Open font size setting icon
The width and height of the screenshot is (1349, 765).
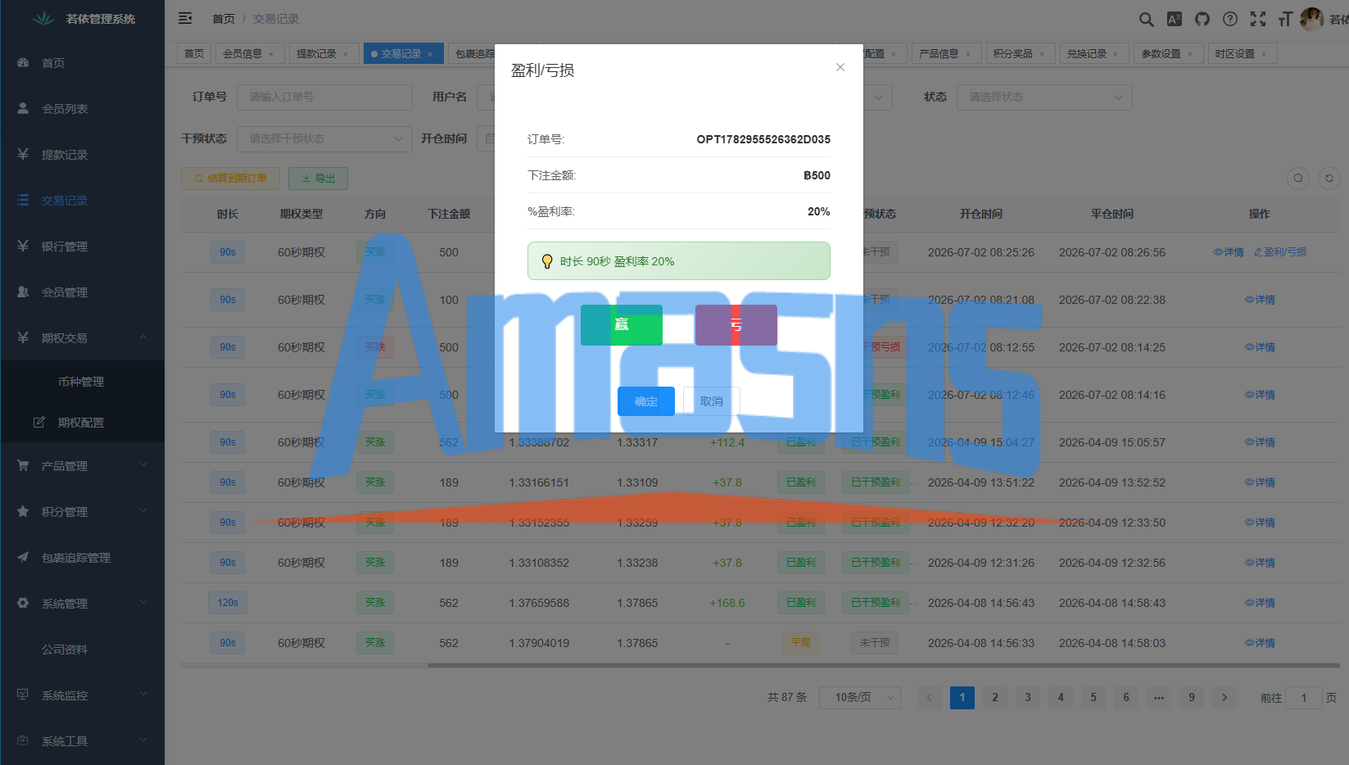click(x=1285, y=19)
